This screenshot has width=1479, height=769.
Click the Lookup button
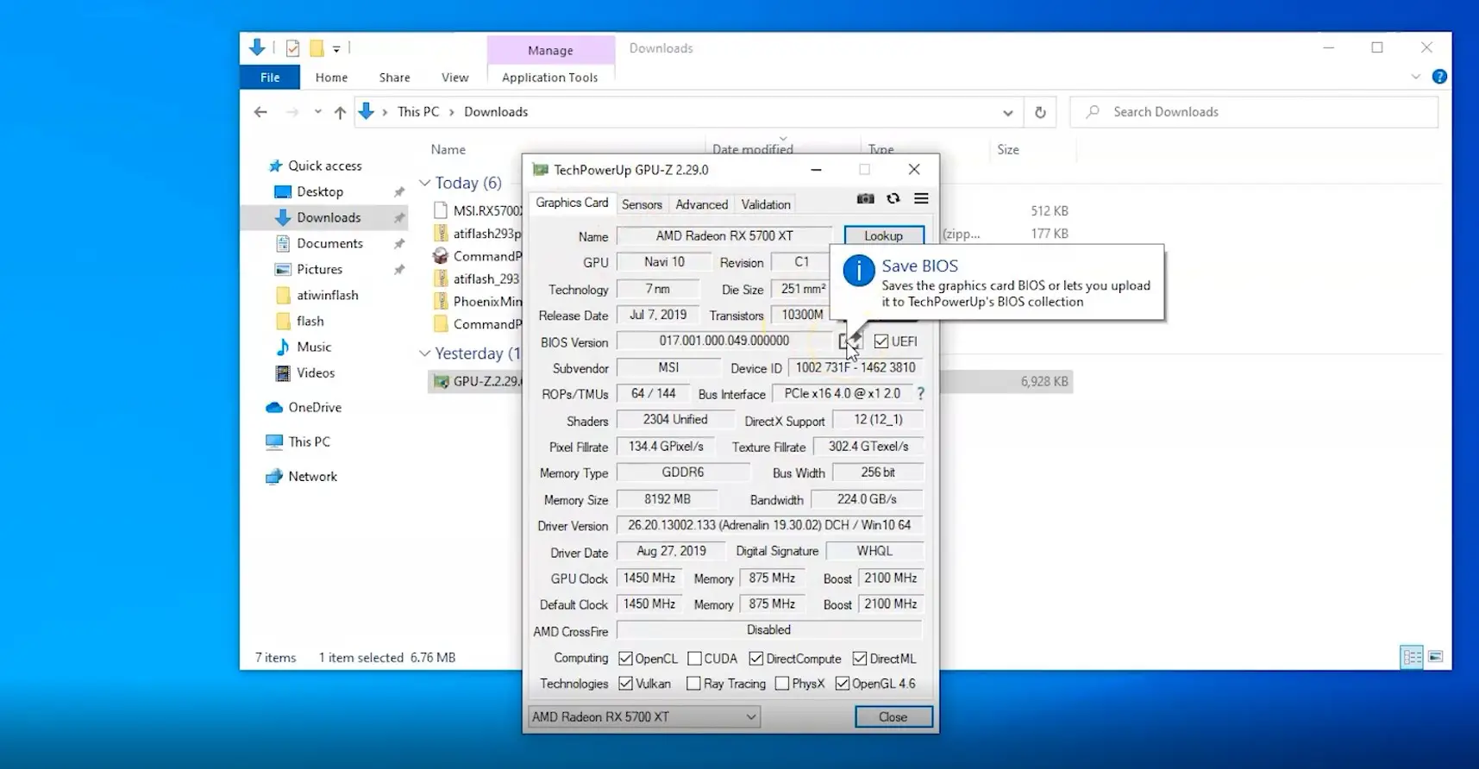[x=883, y=235]
